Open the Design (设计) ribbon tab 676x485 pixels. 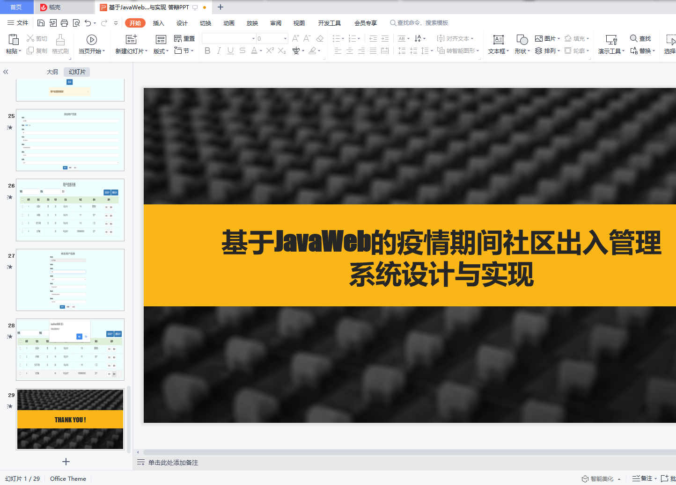coord(182,23)
